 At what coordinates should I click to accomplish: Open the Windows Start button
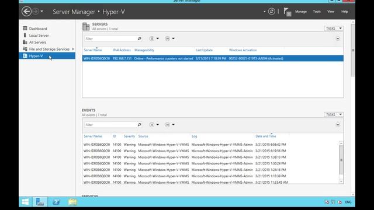tap(25, 202)
